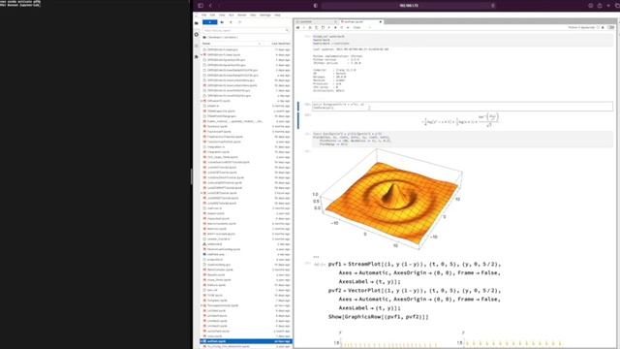Open a new browser tab with plus
The width and height of the screenshot is (620, 349).
tap(608, 6)
